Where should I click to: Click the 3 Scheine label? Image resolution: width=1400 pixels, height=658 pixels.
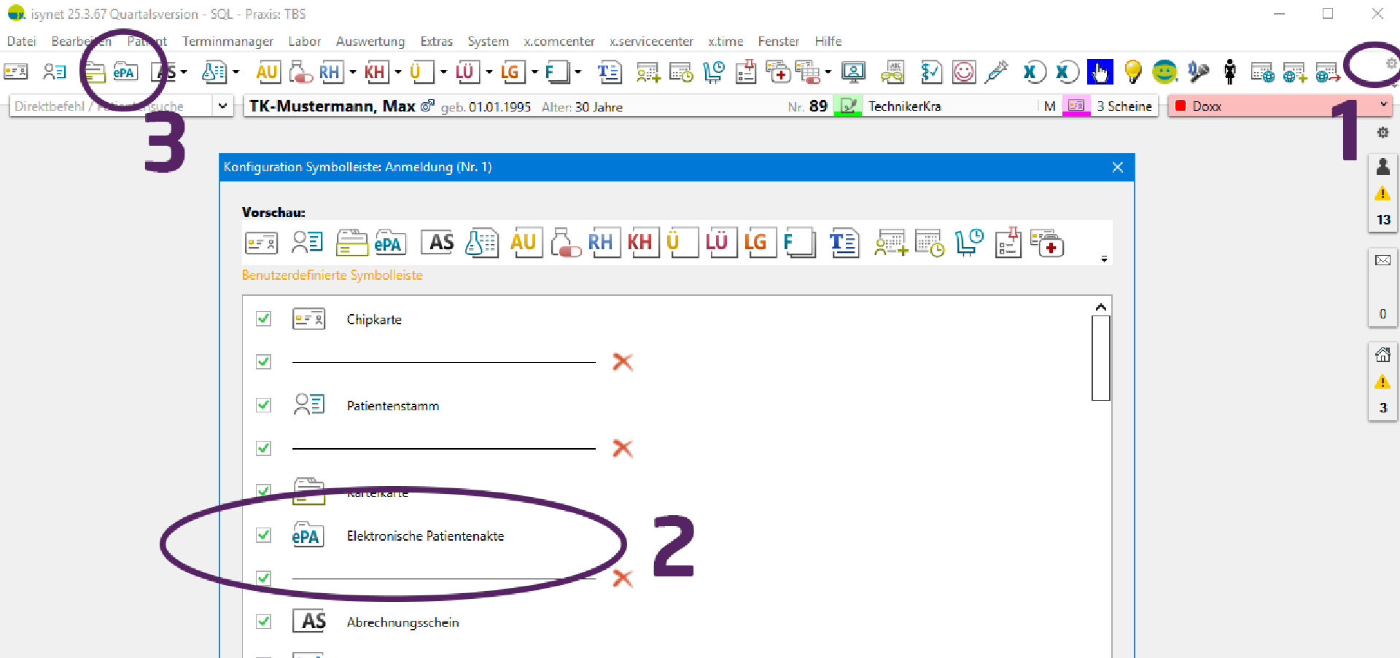click(x=1124, y=106)
